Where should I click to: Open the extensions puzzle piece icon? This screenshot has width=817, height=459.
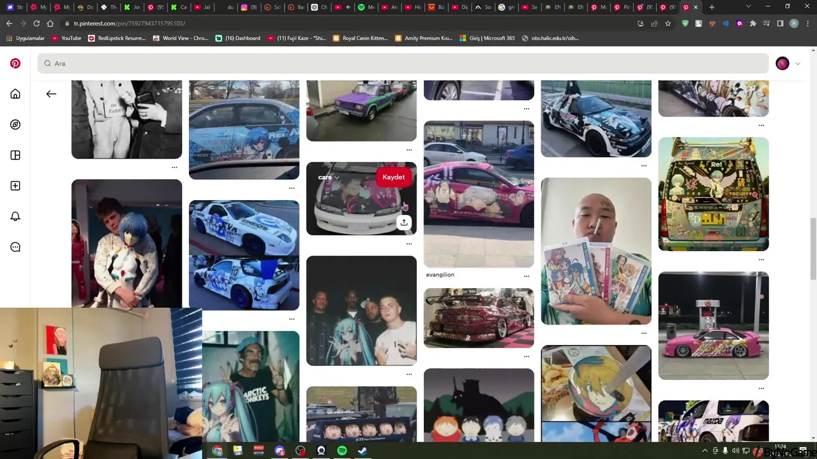753,23
